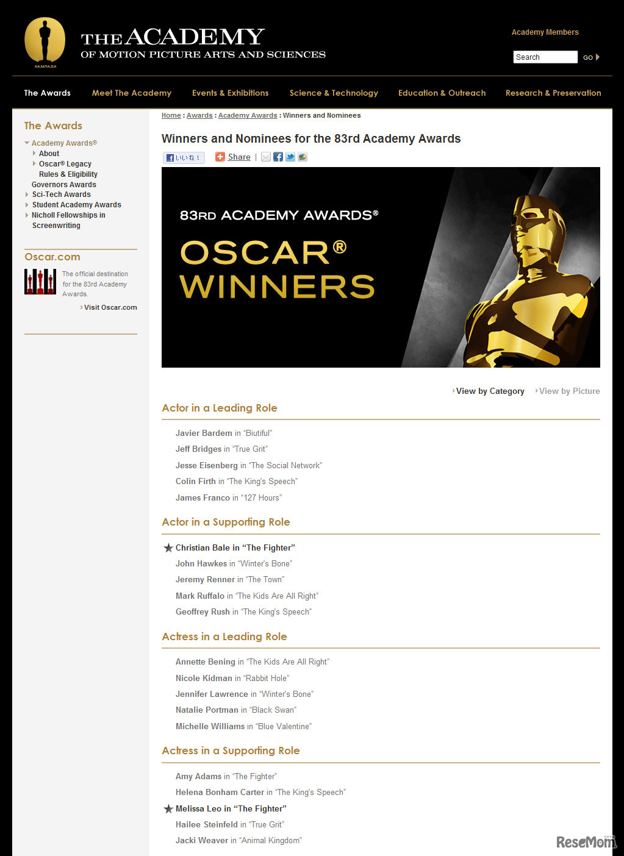Open The Awards navigation tab
624x856 pixels.
coord(48,93)
